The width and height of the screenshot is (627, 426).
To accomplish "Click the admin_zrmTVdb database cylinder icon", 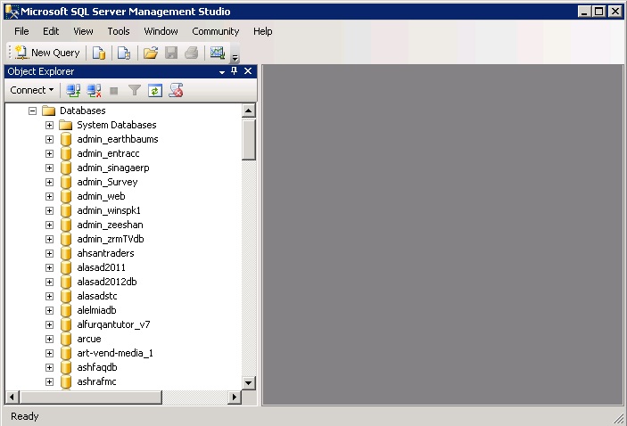I will coord(66,239).
